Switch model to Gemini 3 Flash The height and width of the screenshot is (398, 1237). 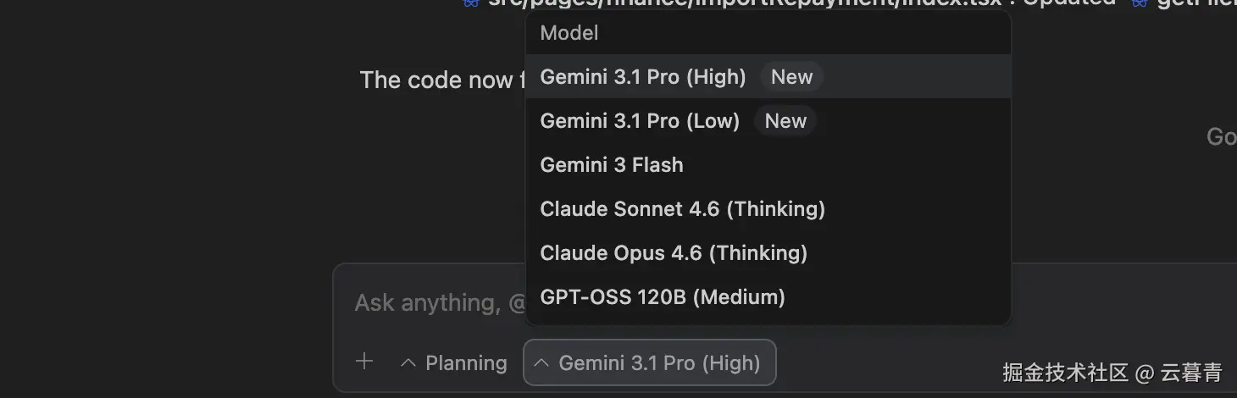pyautogui.click(x=611, y=165)
